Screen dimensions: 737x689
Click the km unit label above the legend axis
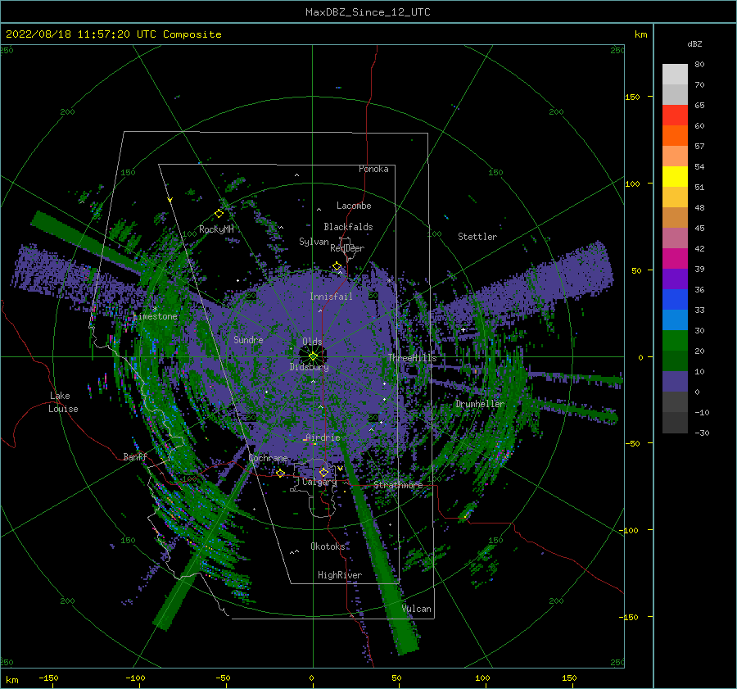click(x=641, y=34)
